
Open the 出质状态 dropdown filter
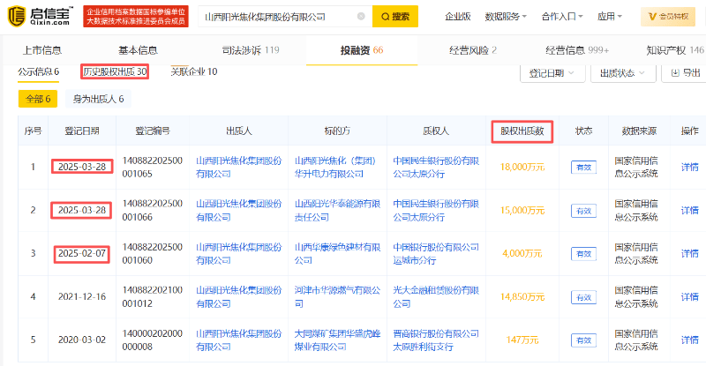pos(623,72)
